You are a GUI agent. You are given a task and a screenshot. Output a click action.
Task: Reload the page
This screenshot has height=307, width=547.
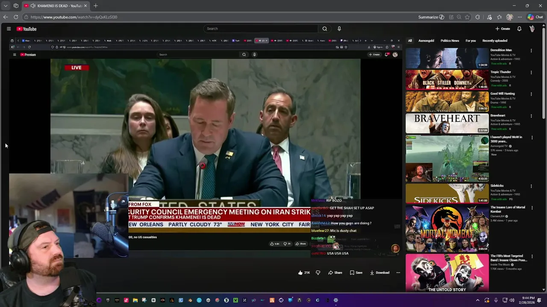[16, 17]
